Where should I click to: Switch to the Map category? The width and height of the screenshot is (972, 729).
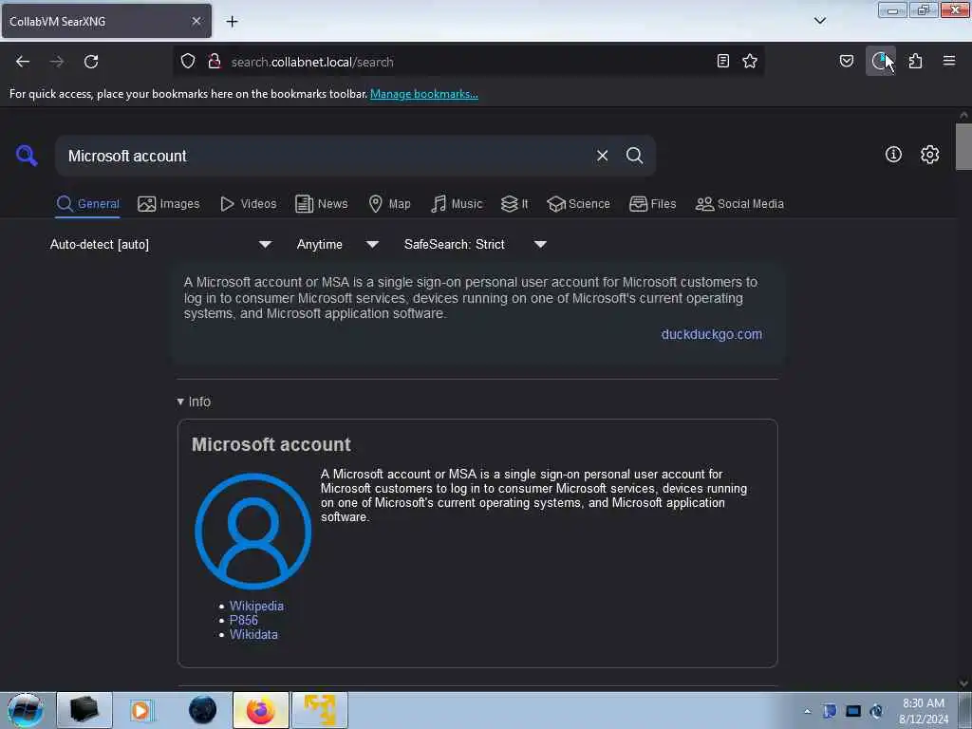pos(389,204)
